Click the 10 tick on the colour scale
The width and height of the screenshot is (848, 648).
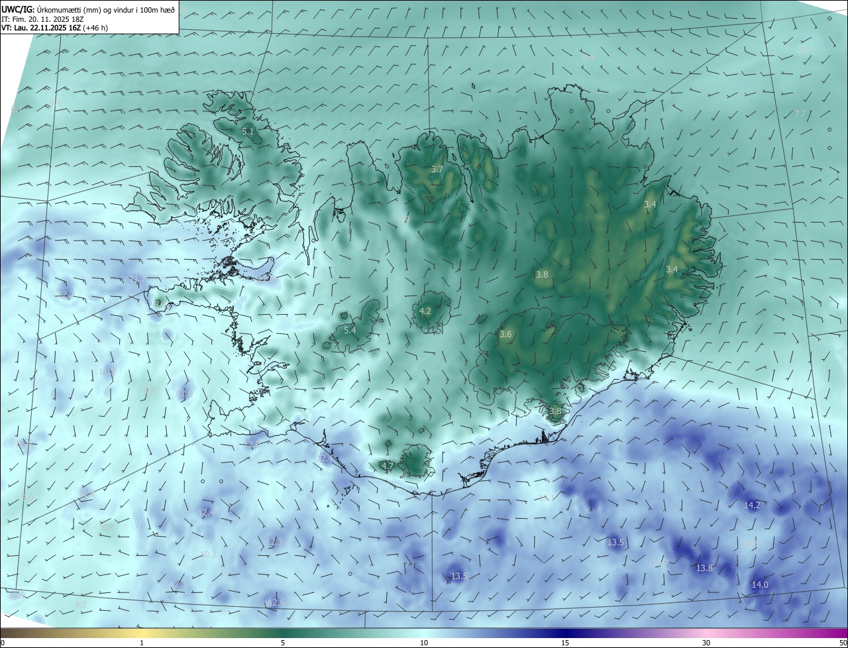click(424, 643)
